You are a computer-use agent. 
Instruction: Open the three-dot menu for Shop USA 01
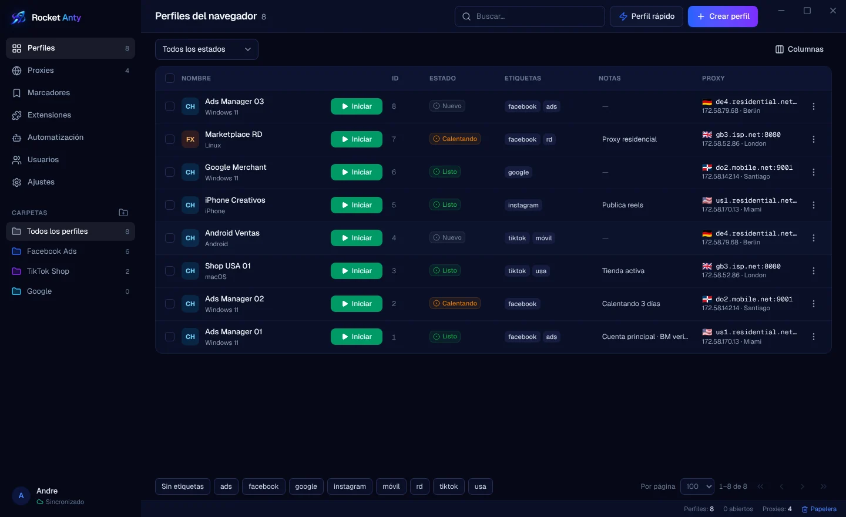pyautogui.click(x=814, y=271)
